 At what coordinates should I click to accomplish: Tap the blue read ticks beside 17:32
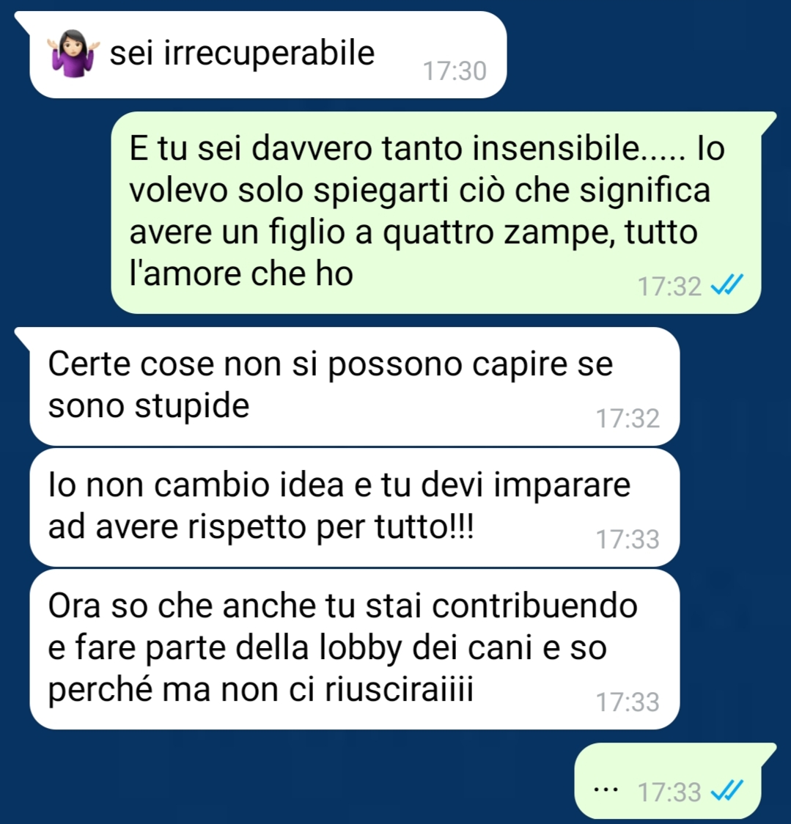click(x=726, y=285)
